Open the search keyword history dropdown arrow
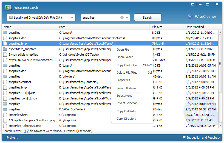Viewport: 224px width, 143px height. click(127, 18)
